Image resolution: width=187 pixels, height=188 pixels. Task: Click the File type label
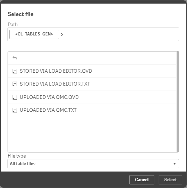[17, 156]
